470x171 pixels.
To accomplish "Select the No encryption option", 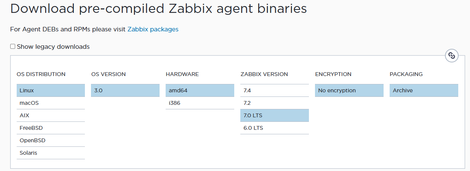I will click(x=349, y=90).
